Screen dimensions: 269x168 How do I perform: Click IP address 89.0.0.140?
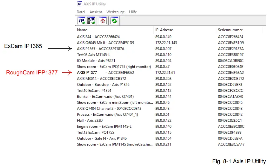[x=163, y=127]
